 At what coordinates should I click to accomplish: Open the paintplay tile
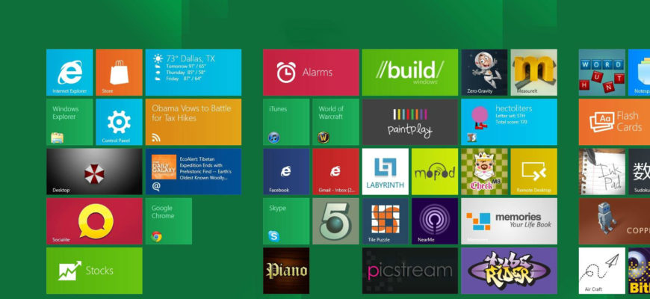pos(410,122)
